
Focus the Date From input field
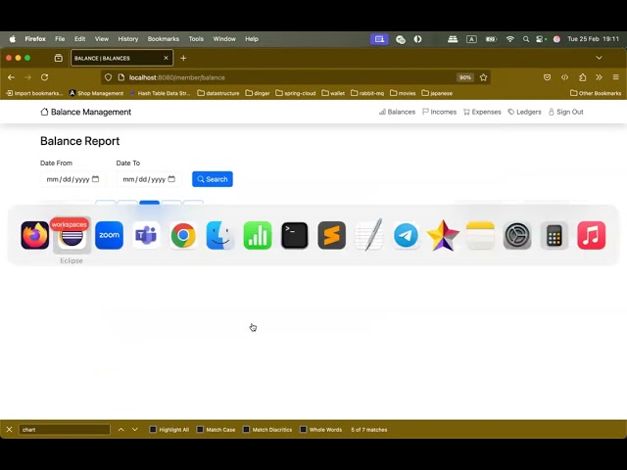[x=72, y=179]
